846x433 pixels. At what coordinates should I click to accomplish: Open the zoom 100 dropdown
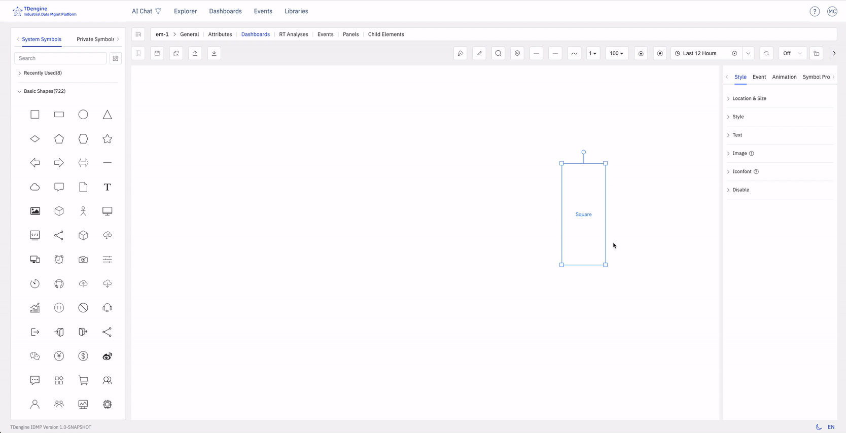617,53
